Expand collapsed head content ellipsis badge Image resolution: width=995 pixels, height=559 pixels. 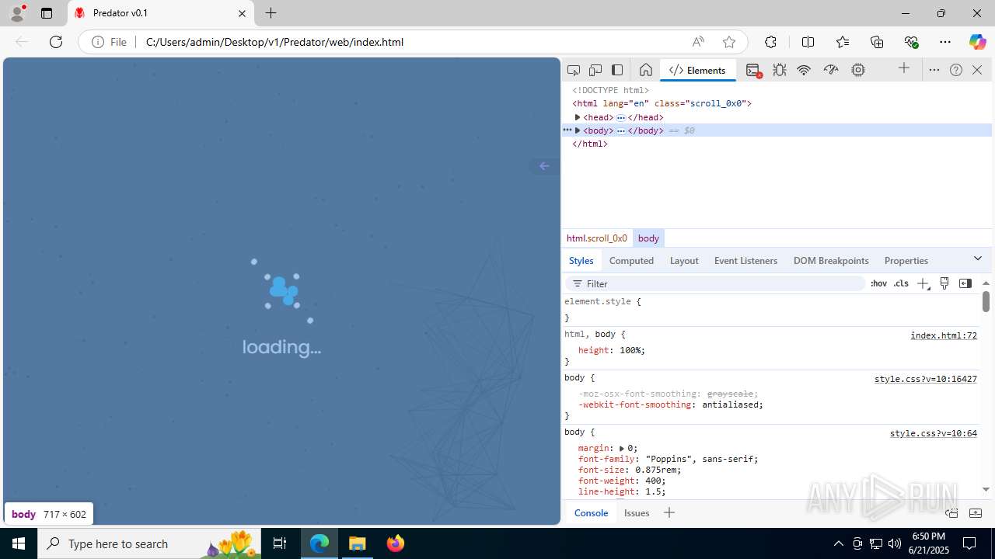[x=621, y=117]
